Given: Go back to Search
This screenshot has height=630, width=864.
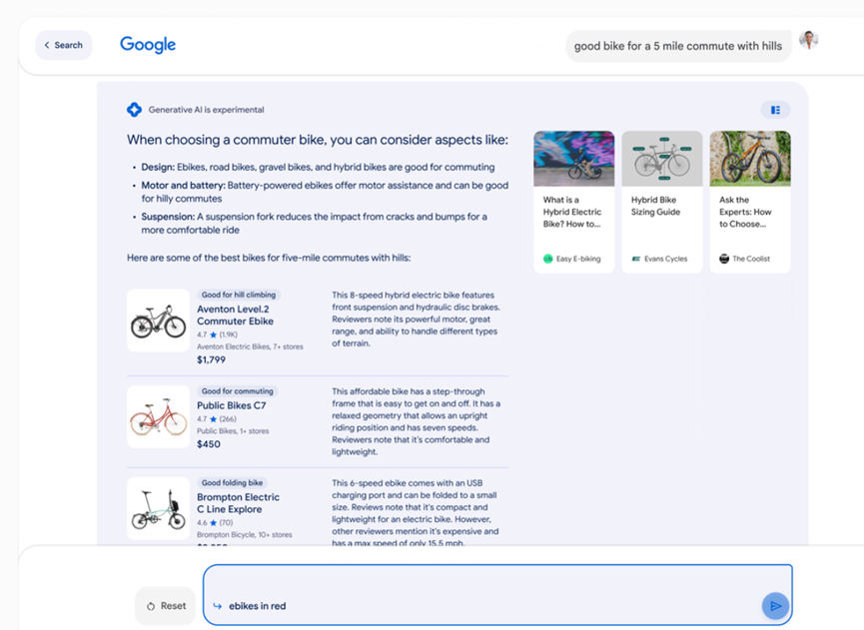Looking at the screenshot, I should click(64, 45).
